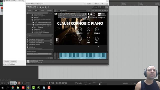Select the 01-16 rack page tab
This screenshot has width=160, height=90.
pos(89,10)
